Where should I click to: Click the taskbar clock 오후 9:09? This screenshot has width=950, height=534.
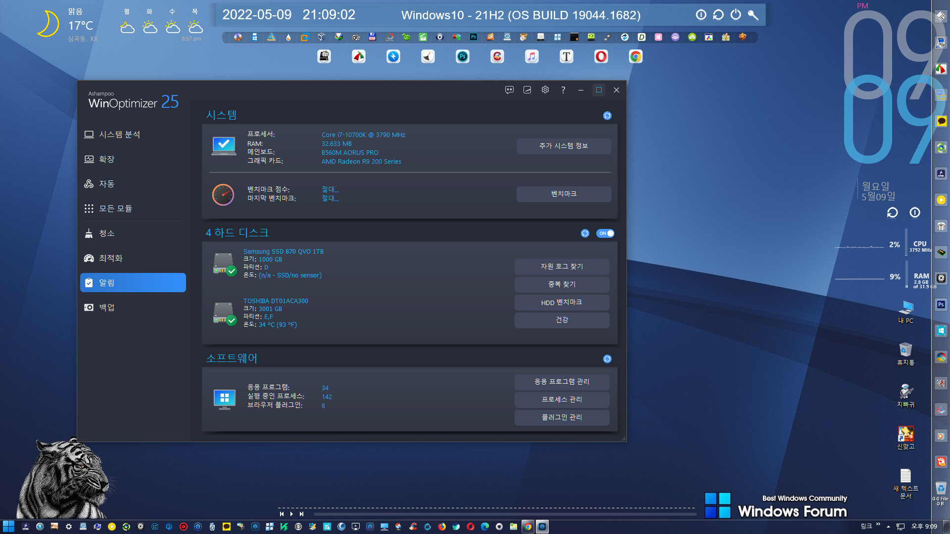tap(924, 527)
